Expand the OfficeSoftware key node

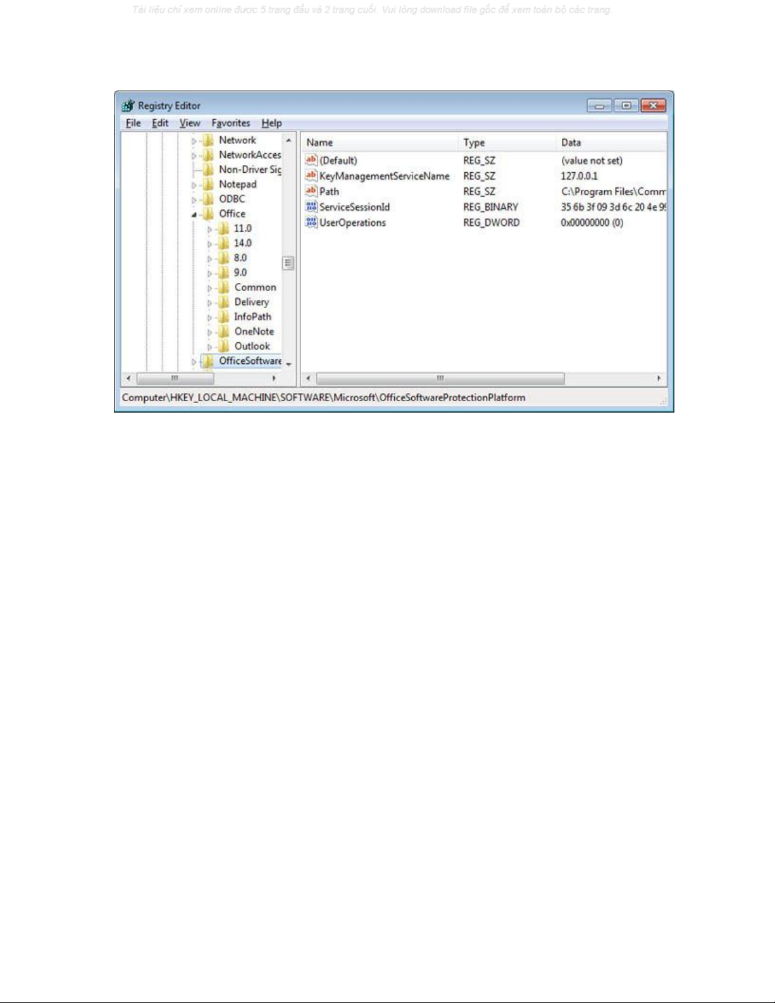pyautogui.click(x=194, y=361)
